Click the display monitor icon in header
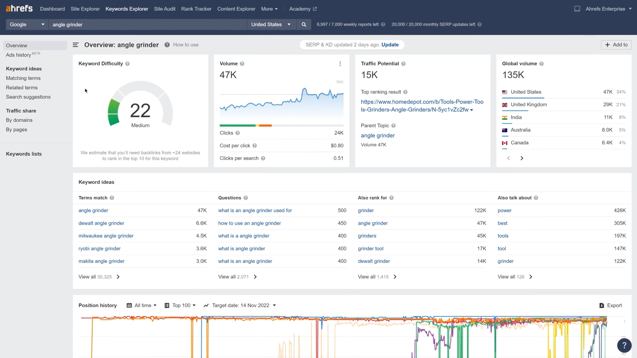Image resolution: width=637 pixels, height=358 pixels. pyautogui.click(x=577, y=9)
